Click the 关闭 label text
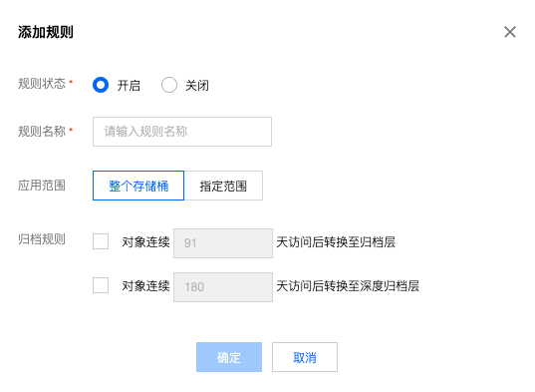 tap(197, 86)
